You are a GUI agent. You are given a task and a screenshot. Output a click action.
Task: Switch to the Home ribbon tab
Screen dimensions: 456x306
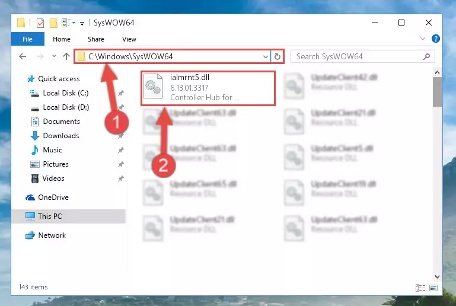click(62, 39)
